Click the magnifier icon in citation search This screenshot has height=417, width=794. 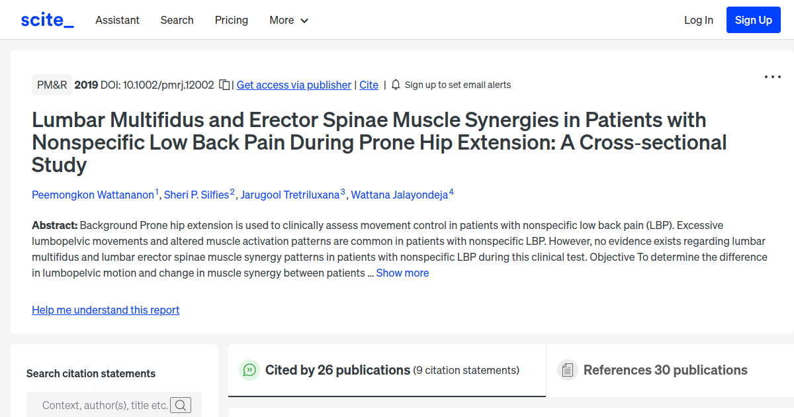(180, 404)
